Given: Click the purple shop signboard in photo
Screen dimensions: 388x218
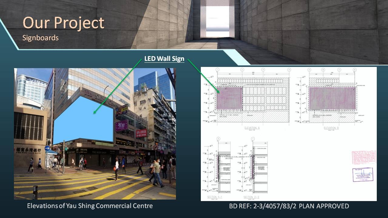Looking at the screenshot, I should click(122, 125).
